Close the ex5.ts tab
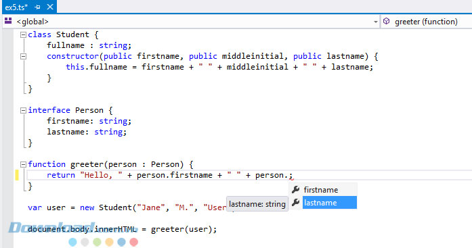 coord(50,7)
